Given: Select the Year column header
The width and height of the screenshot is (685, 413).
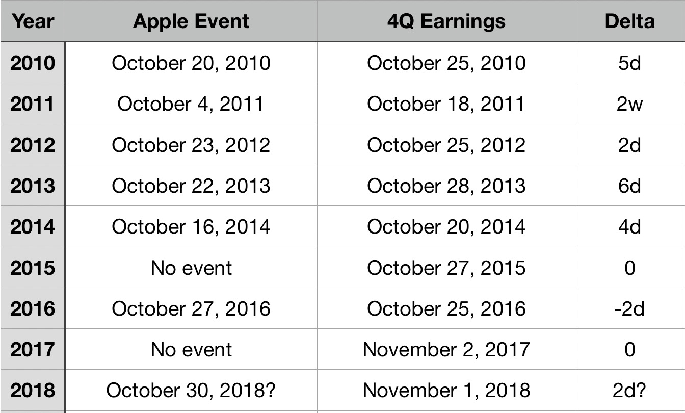Looking at the screenshot, I should click(x=33, y=21).
